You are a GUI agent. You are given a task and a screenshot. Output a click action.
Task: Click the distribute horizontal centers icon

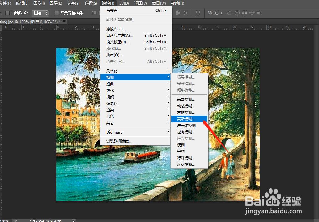(x=178, y=13)
